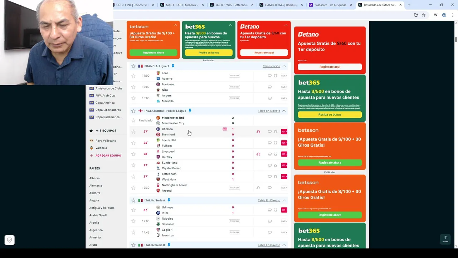Click Regístrate aquí in right Betano ad
Viewport: 458px width, 258px height.
(x=330, y=67)
